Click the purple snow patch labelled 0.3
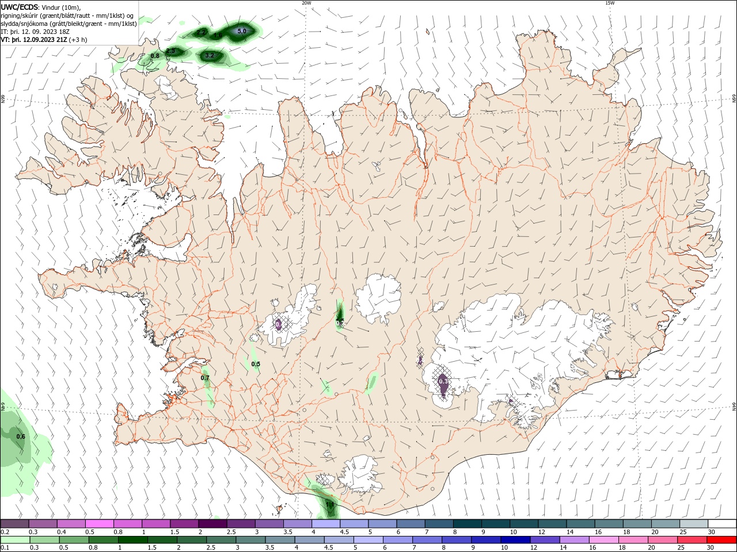Screen dimensions: 737x552 [x=443, y=384]
